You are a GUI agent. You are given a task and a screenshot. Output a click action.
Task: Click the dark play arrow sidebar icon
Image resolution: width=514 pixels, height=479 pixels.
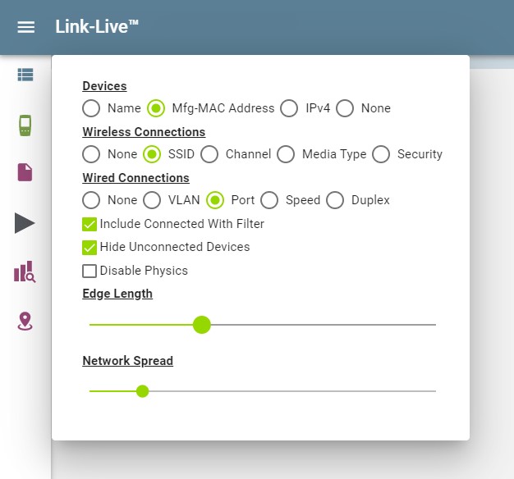click(25, 223)
